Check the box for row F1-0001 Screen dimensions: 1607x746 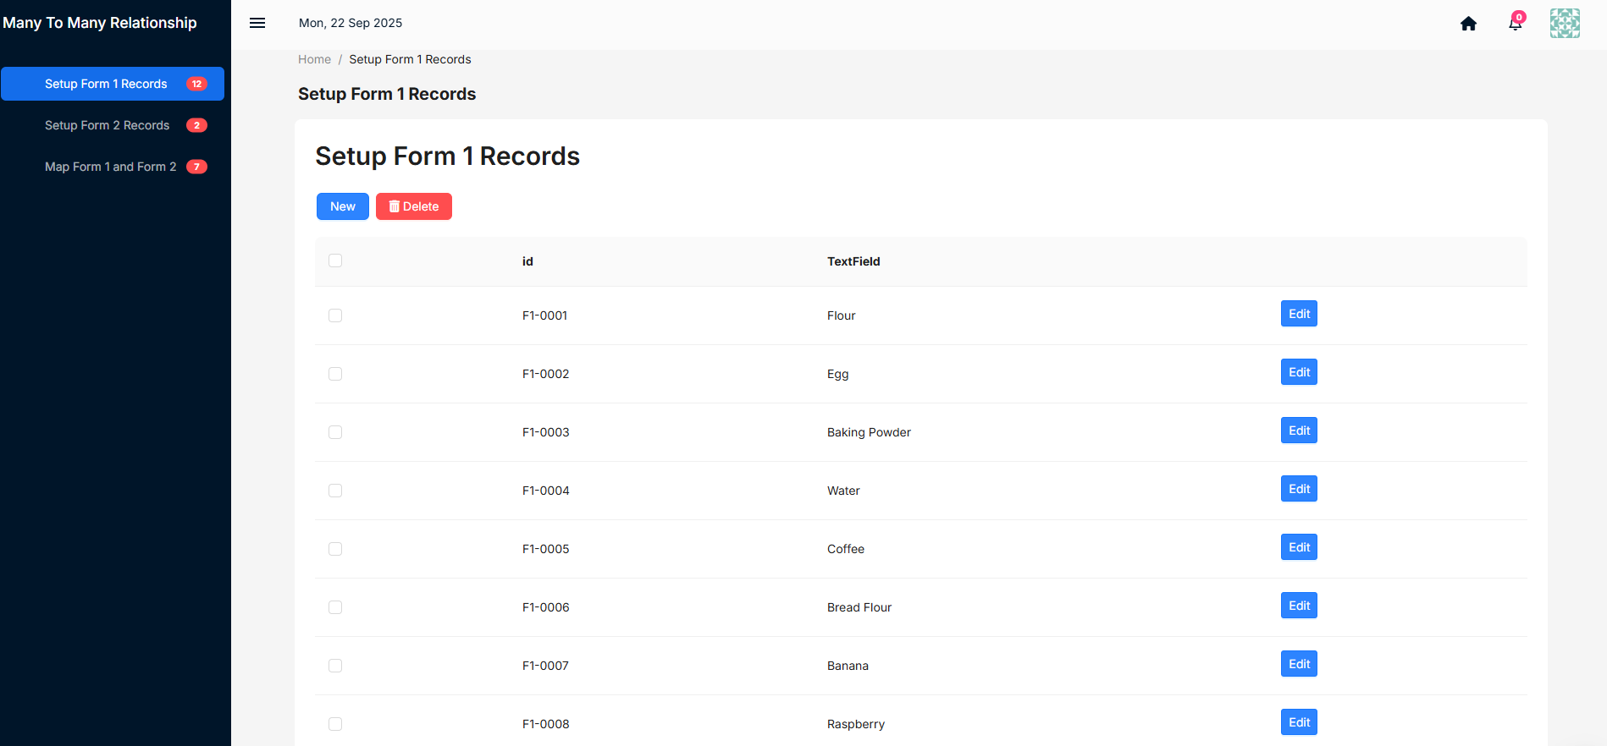click(335, 315)
